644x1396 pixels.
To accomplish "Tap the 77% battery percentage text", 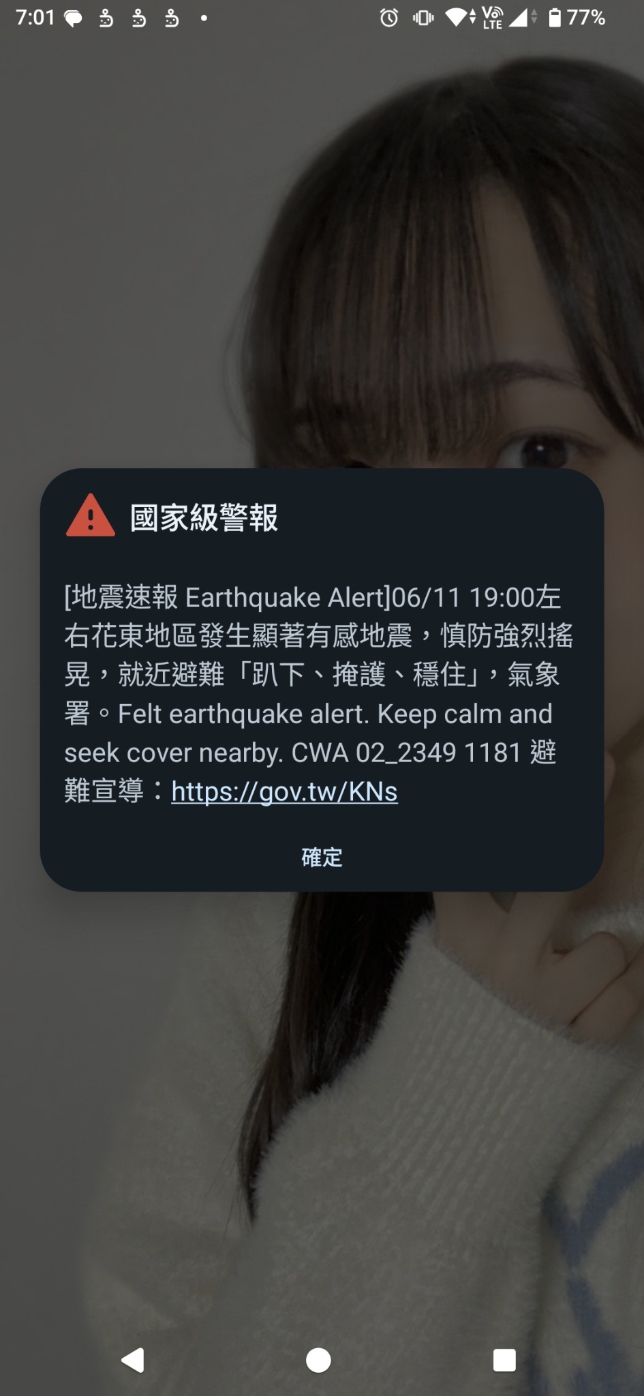I will click(x=586, y=18).
